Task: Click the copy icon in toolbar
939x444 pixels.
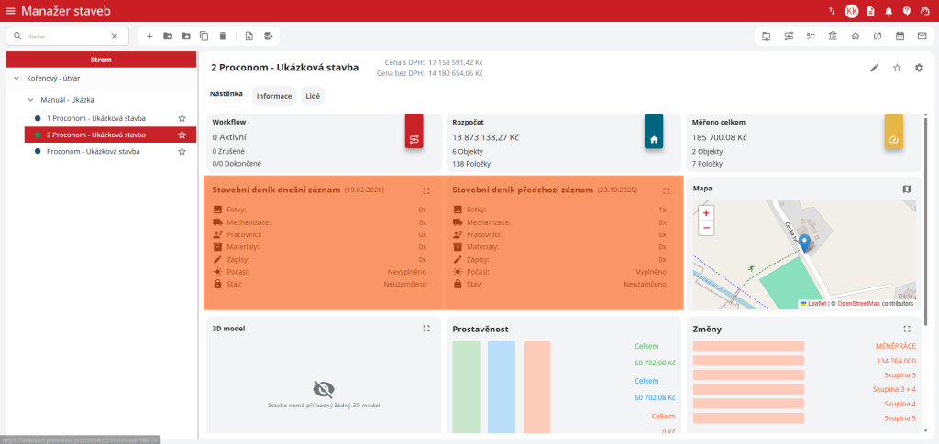Action: click(x=204, y=36)
